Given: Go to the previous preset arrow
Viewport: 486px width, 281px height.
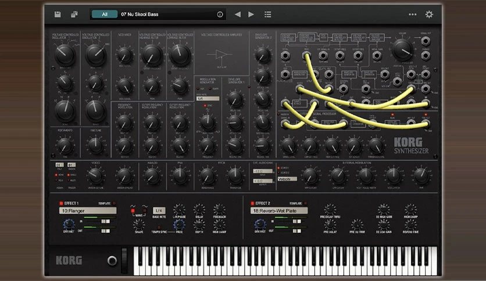Looking at the screenshot, I should (238, 15).
